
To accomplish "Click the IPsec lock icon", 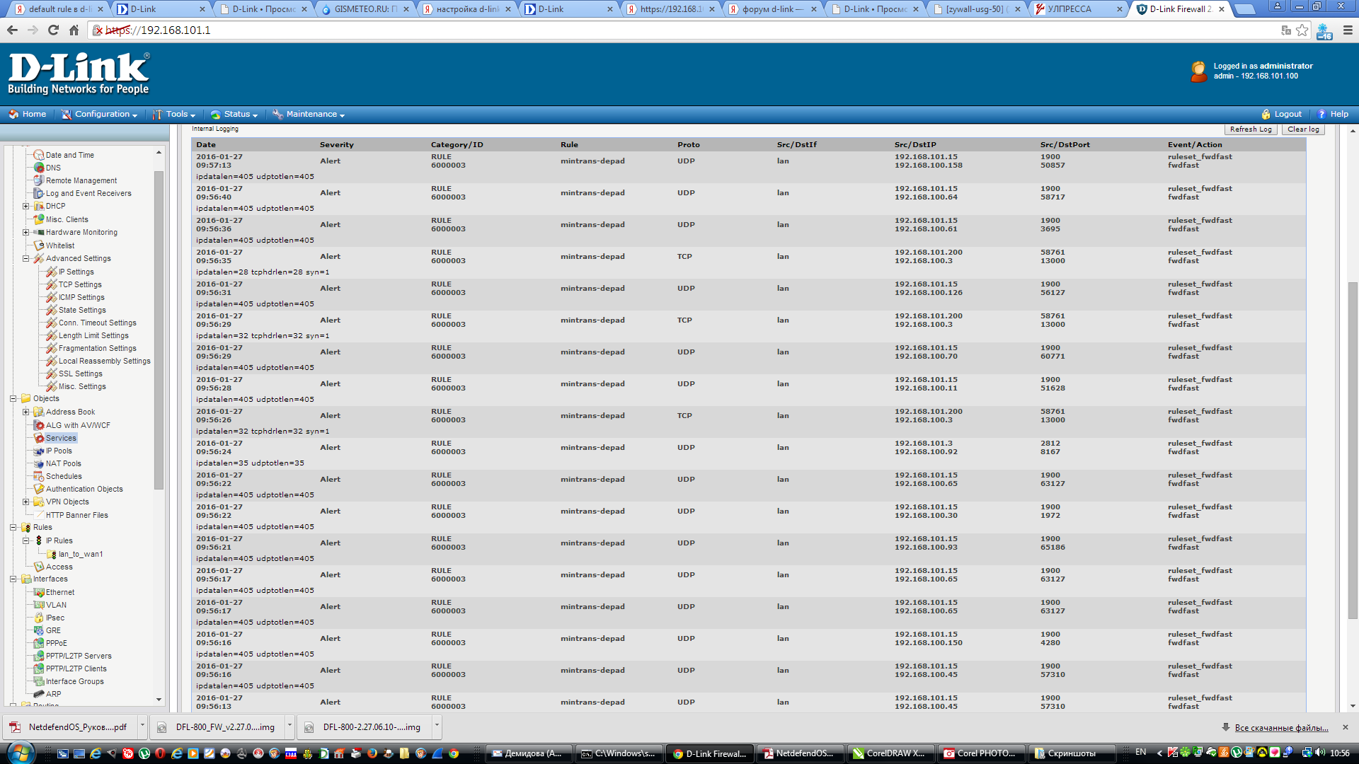I will pyautogui.click(x=40, y=618).
